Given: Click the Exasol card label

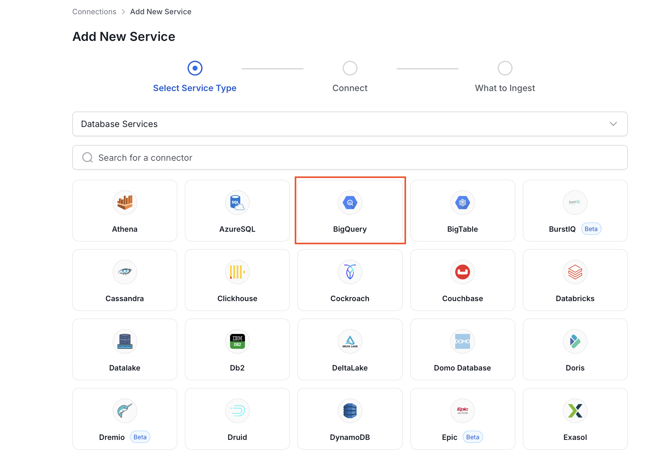Looking at the screenshot, I should tap(575, 437).
